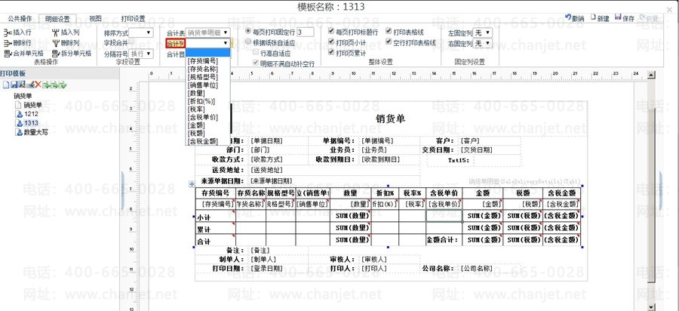Click the 撤销 undo arrow icon
The height and width of the screenshot is (311, 679).
point(568,17)
